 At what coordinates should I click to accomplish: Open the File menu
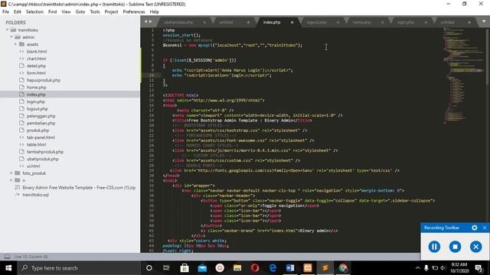pyautogui.click(x=5, y=11)
